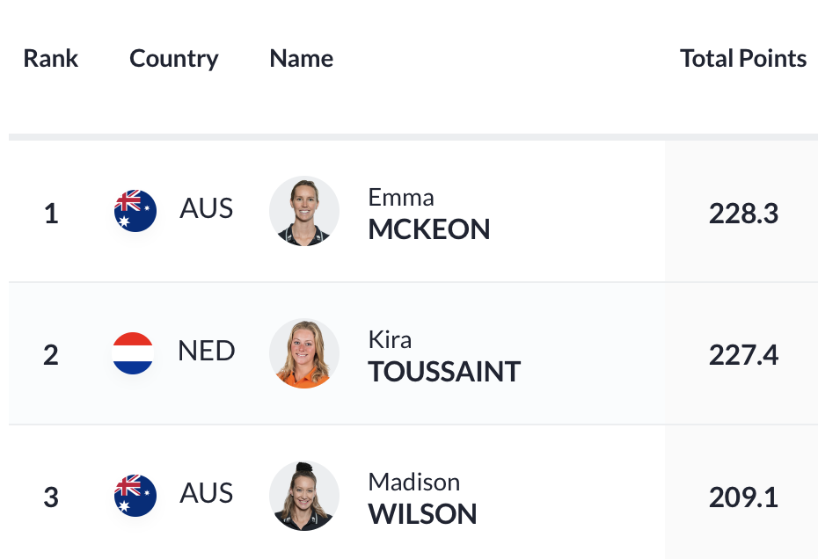This screenshot has width=818, height=559.
Task: Select the Emma MCKEON name link
Action: [x=429, y=214]
